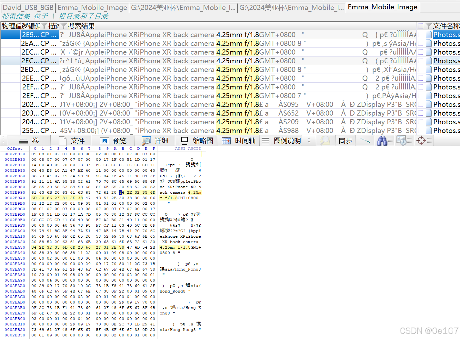Check the box for row 2ED...
The image size is (460, 339).
[x=421, y=69]
